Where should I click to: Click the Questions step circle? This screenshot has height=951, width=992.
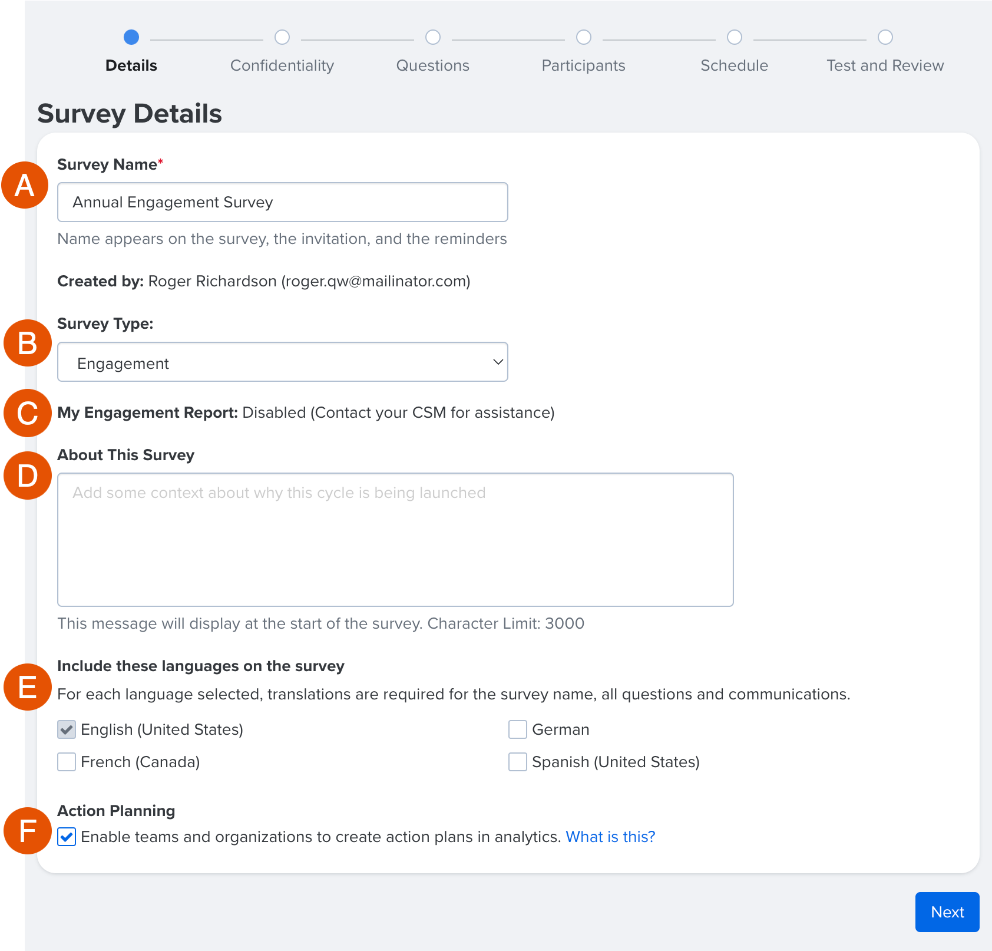[433, 37]
